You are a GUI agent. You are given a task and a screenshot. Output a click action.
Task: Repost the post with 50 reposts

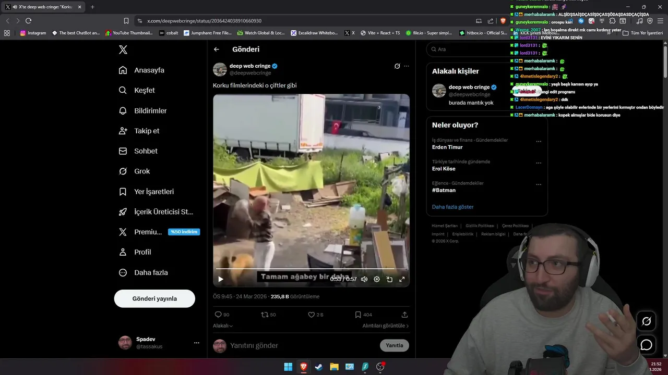pyautogui.click(x=268, y=315)
